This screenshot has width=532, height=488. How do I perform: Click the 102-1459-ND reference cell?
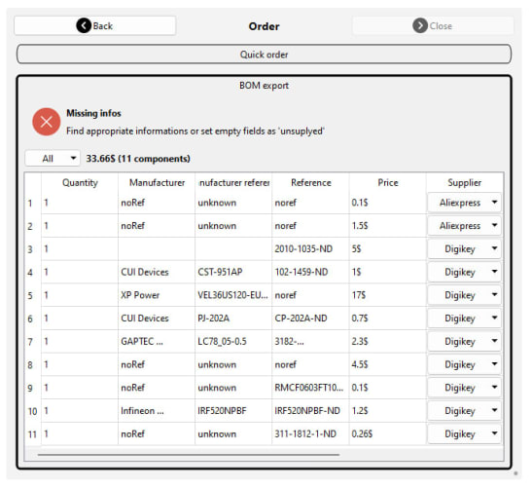click(x=311, y=272)
